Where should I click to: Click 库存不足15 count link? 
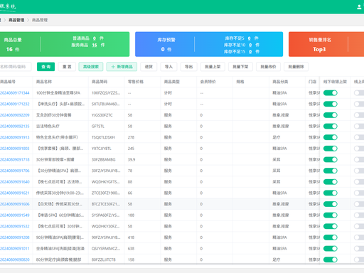pos(250,52)
